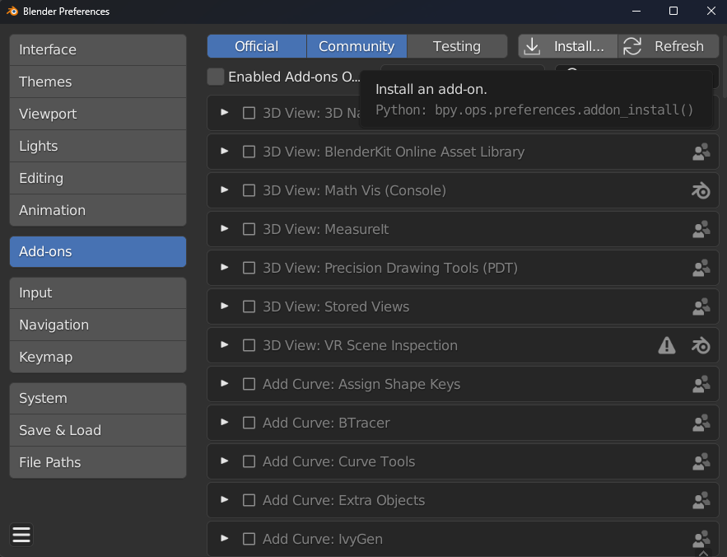This screenshot has height=557, width=727.
Task: Enable the Math Vis (Console) add-on
Action: (249, 191)
